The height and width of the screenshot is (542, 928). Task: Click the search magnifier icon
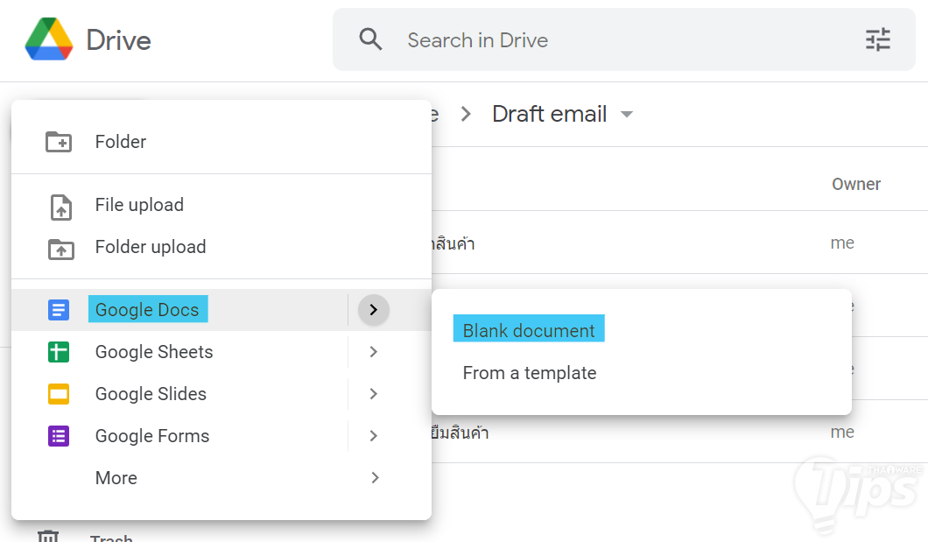[371, 39]
